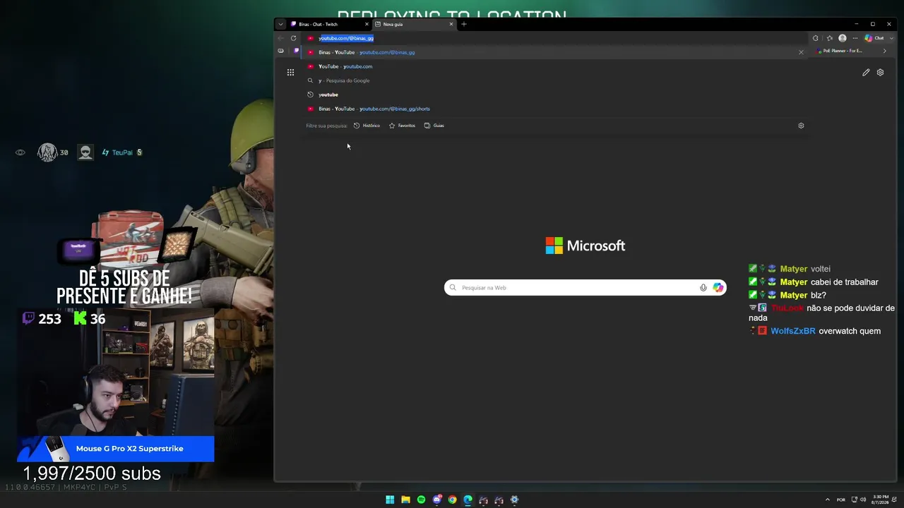Screen dimensions: 904x508
Task: Expand the chevron next to Chat
Action: [891, 38]
